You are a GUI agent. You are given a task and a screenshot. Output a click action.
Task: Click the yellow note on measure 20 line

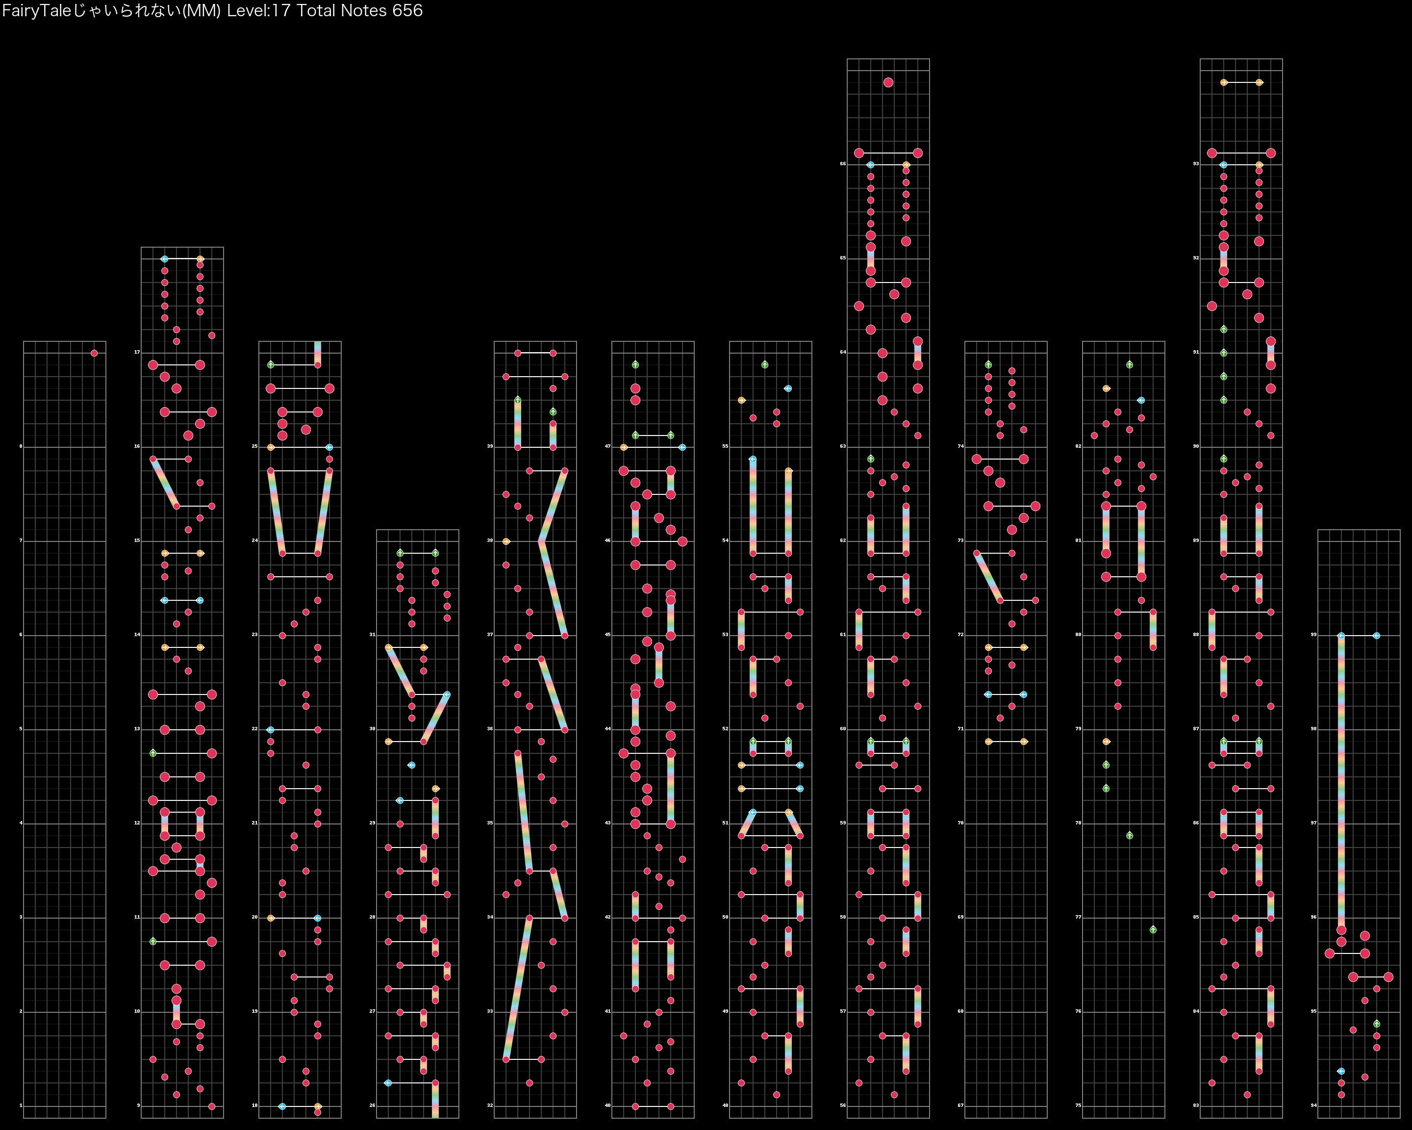[271, 918]
